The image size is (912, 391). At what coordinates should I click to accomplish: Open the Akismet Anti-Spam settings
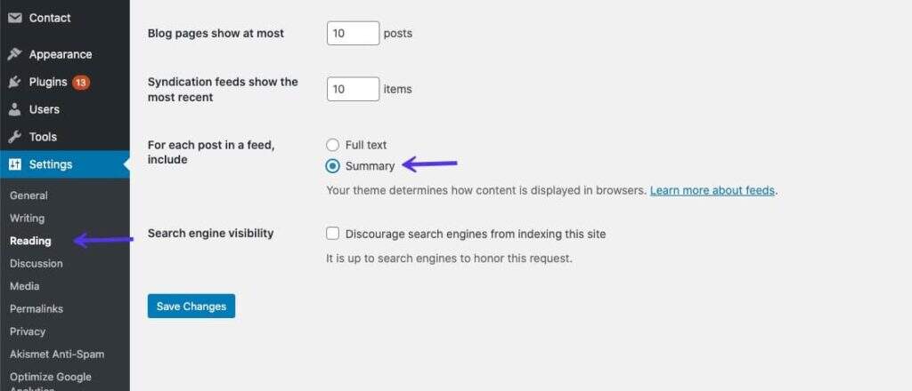pyautogui.click(x=57, y=354)
